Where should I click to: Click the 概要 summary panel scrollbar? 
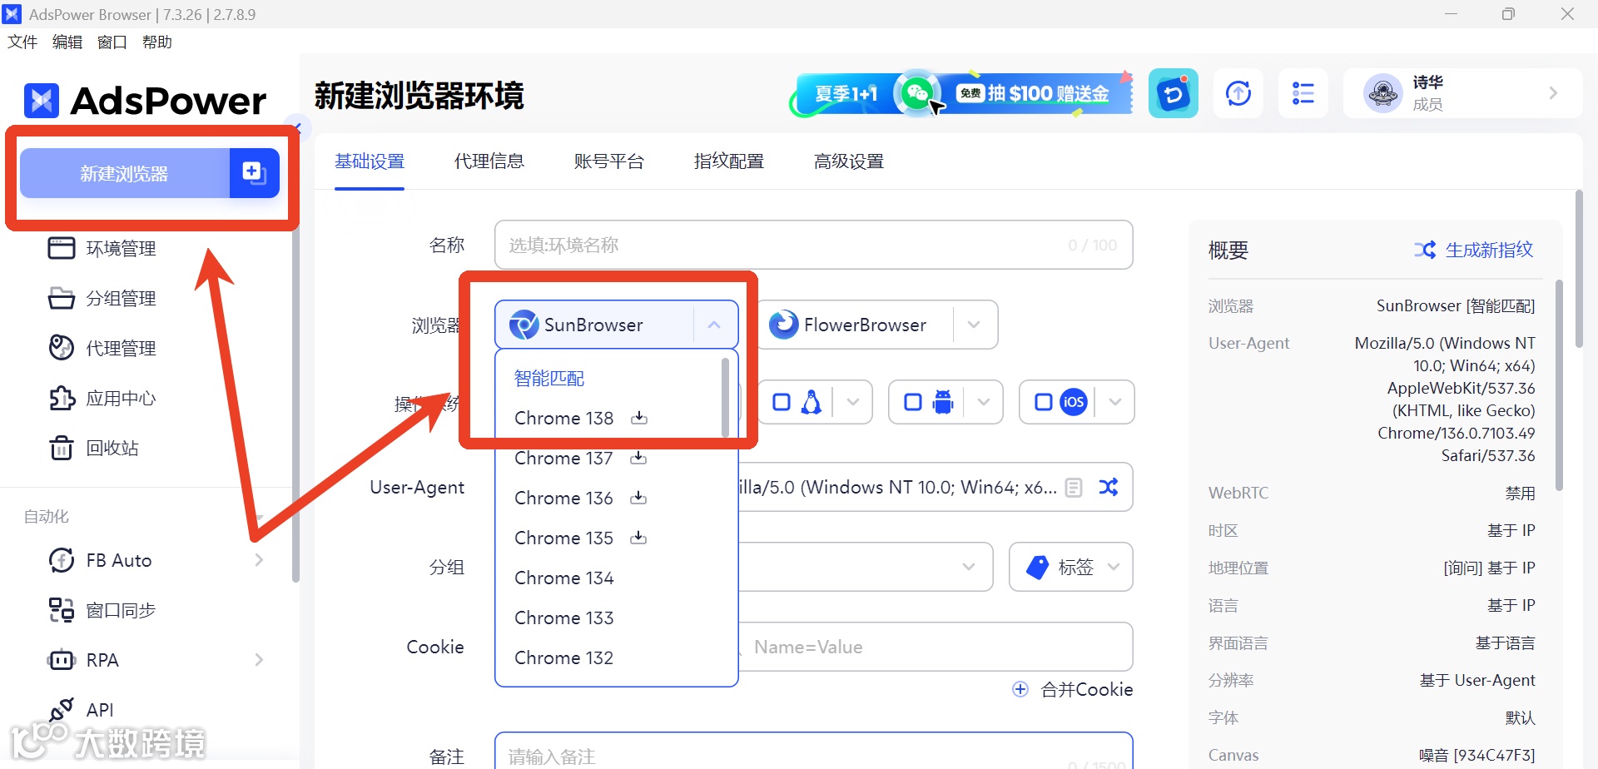1559,384
